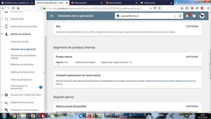Click the Adquisición de usuarios icon
Image resolution: width=211 pixels, height=119 pixels.
tap(6, 102)
